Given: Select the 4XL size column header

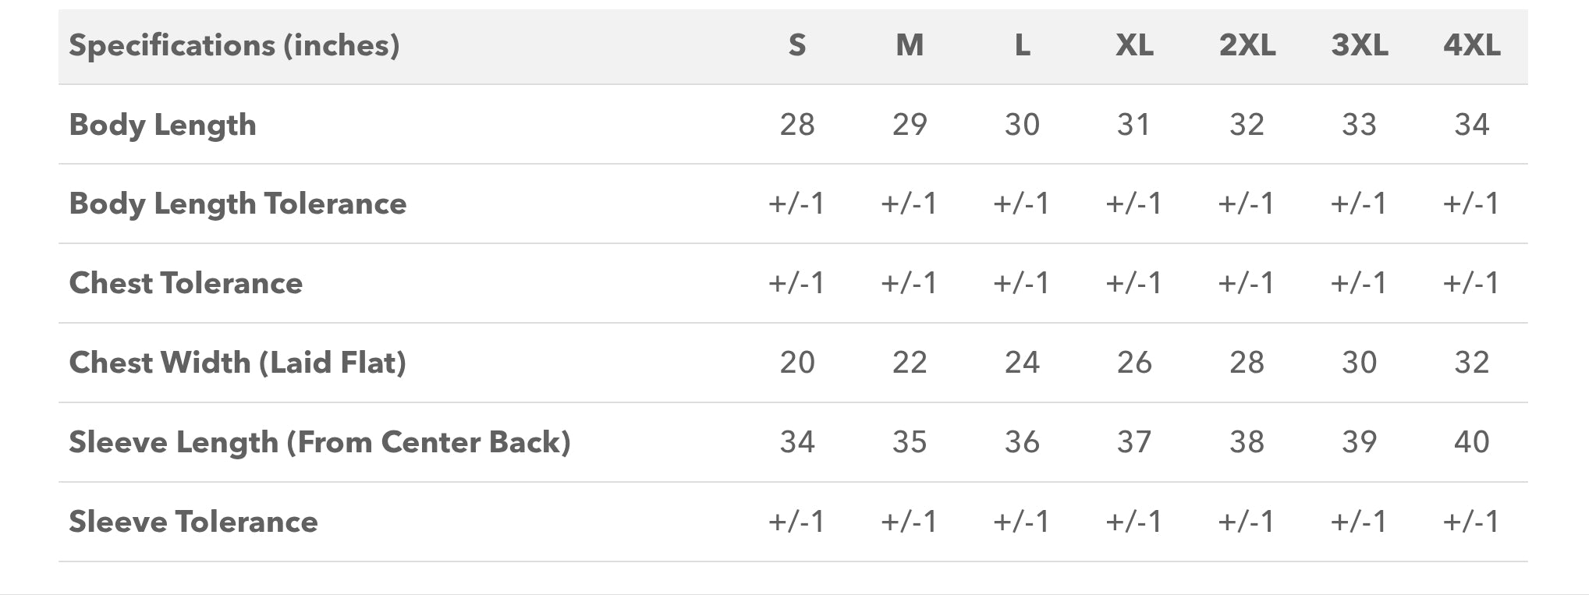Looking at the screenshot, I should coord(1471,45).
